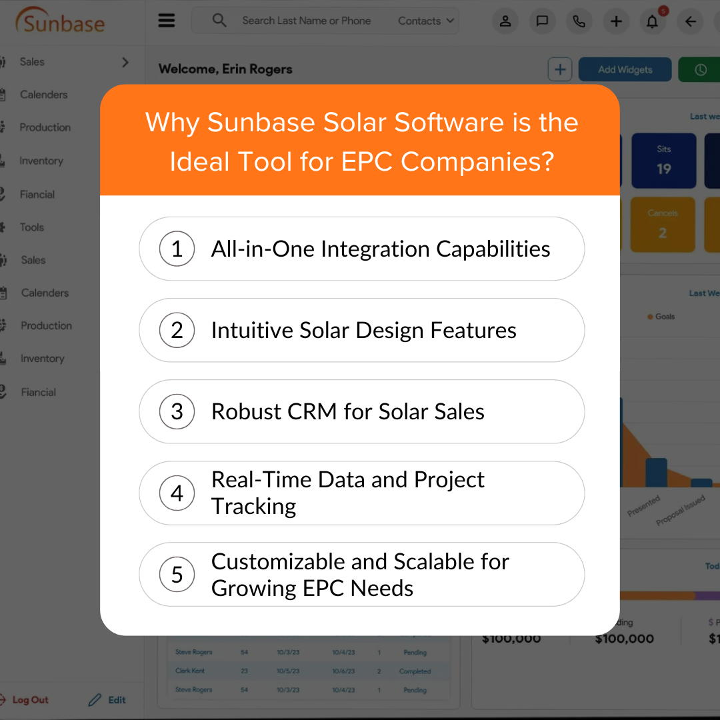The image size is (720, 720).
Task: Select the search magnifier icon
Action: (219, 20)
